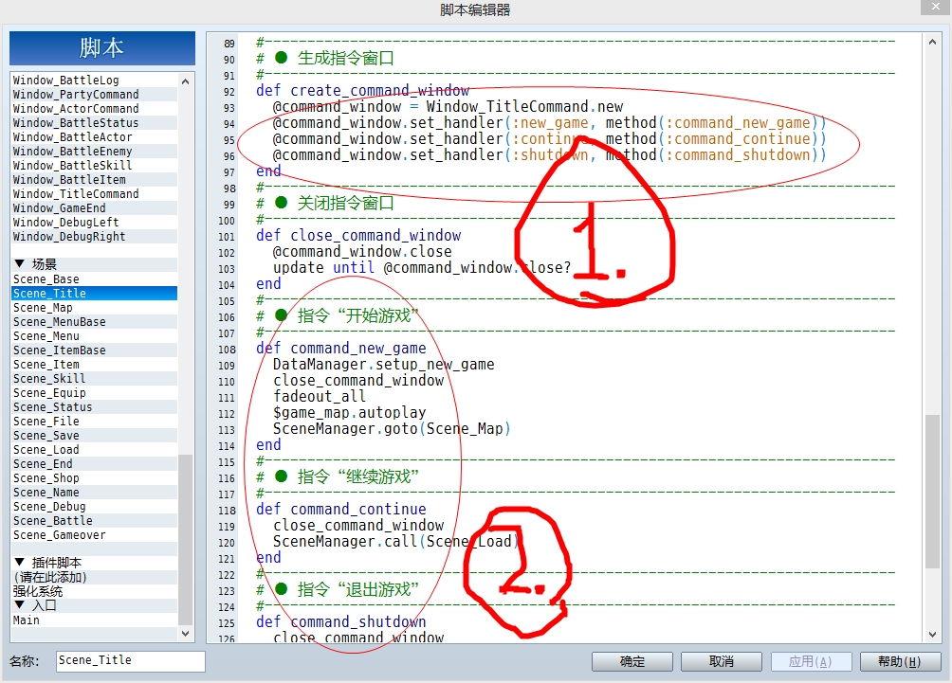Open the Scene_Equip script

[x=95, y=393]
